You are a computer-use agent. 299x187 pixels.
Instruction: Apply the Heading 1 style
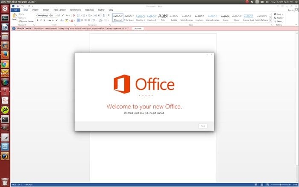pyautogui.click(x=141, y=18)
